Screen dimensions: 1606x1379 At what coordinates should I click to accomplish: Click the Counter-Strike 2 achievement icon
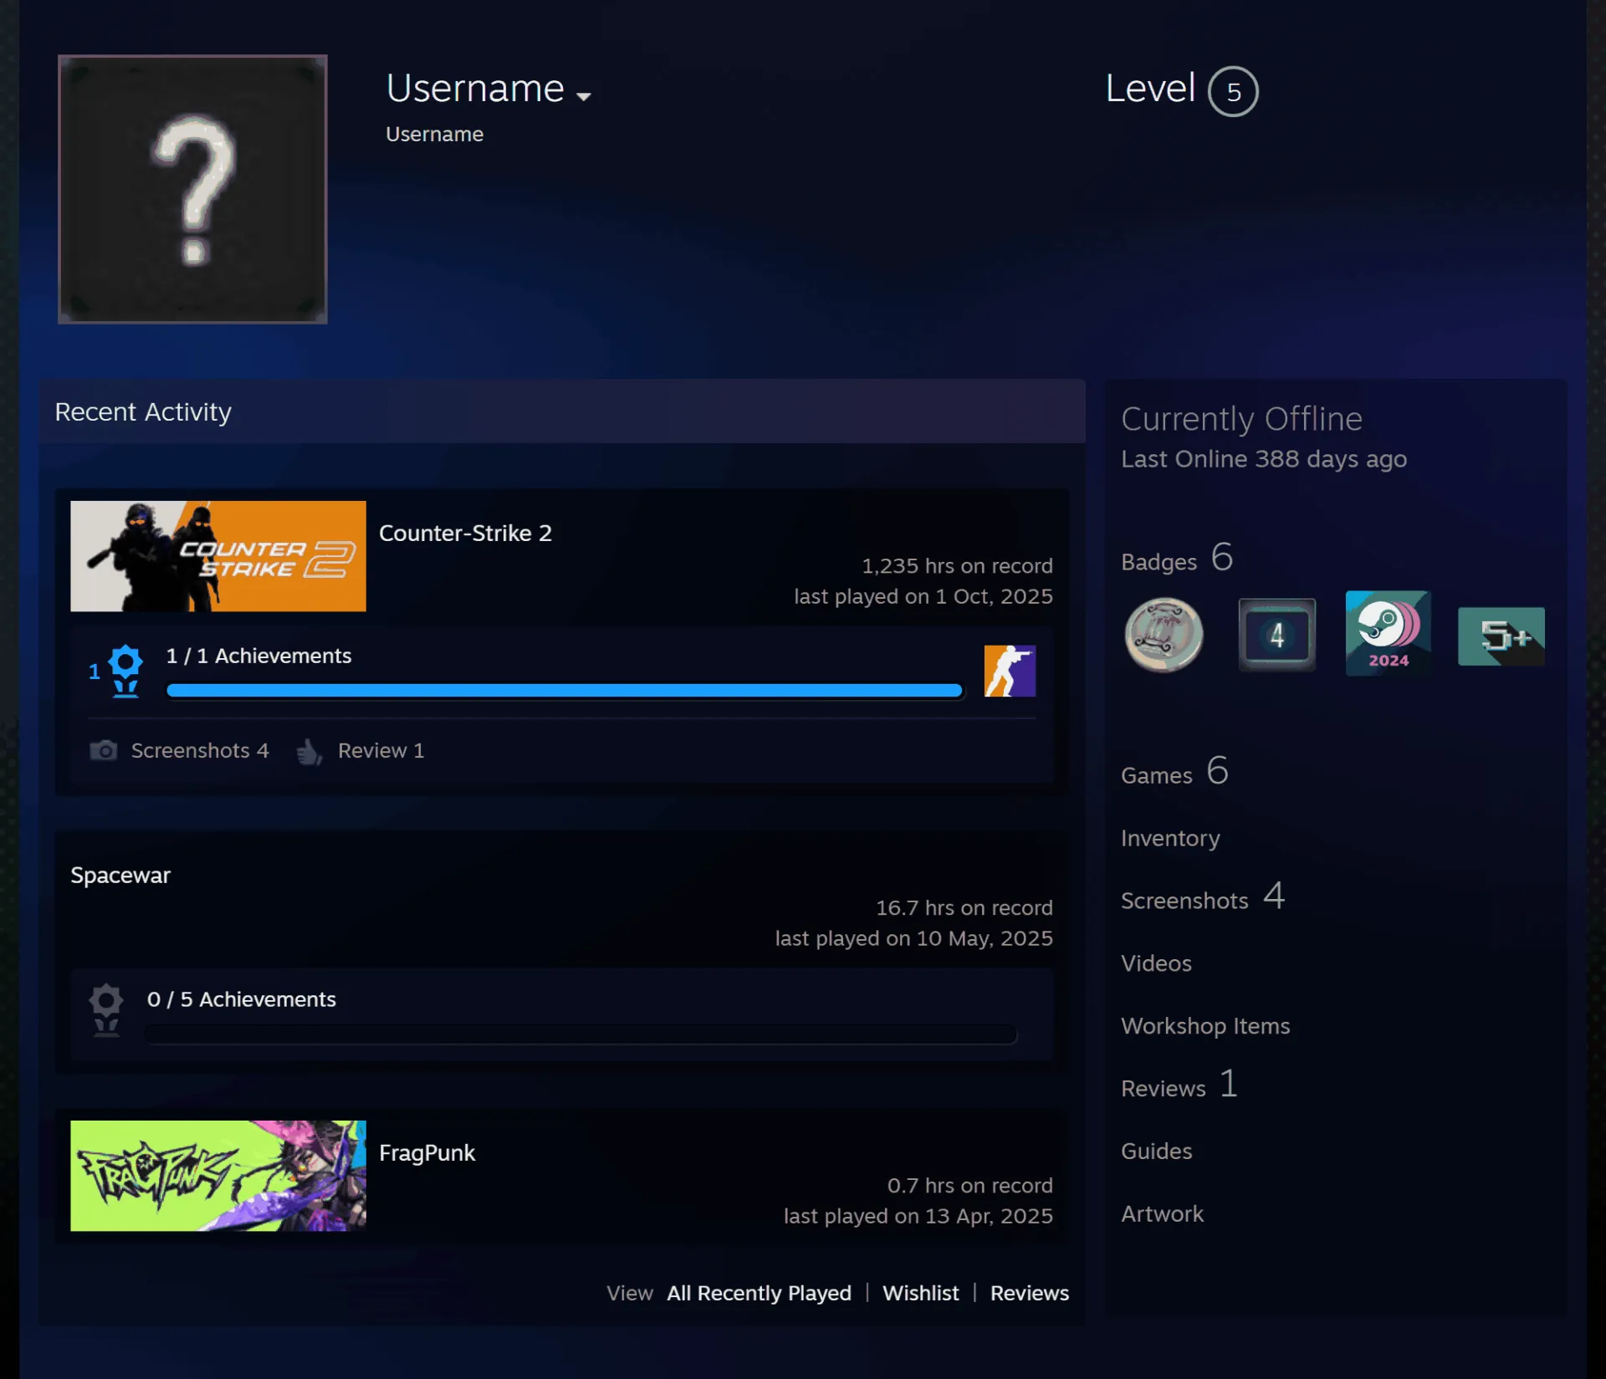tap(1010, 671)
